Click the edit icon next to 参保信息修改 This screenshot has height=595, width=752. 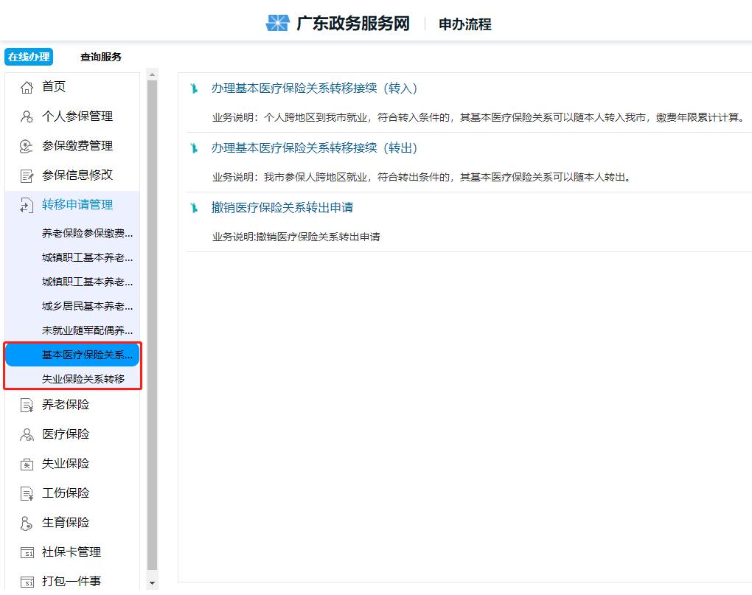pyautogui.click(x=26, y=175)
